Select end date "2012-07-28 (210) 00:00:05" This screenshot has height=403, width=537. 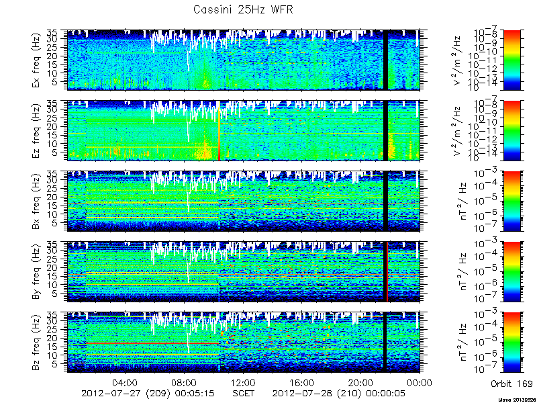tap(339, 394)
